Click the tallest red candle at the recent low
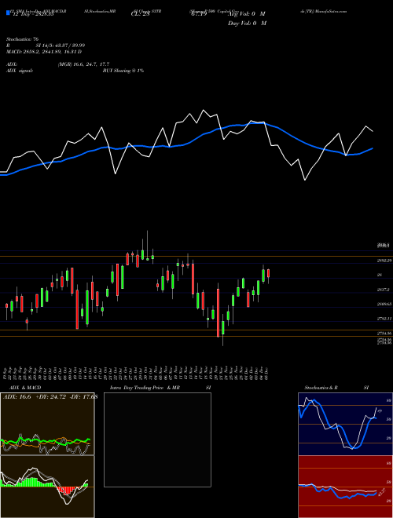 pyautogui.click(x=218, y=312)
